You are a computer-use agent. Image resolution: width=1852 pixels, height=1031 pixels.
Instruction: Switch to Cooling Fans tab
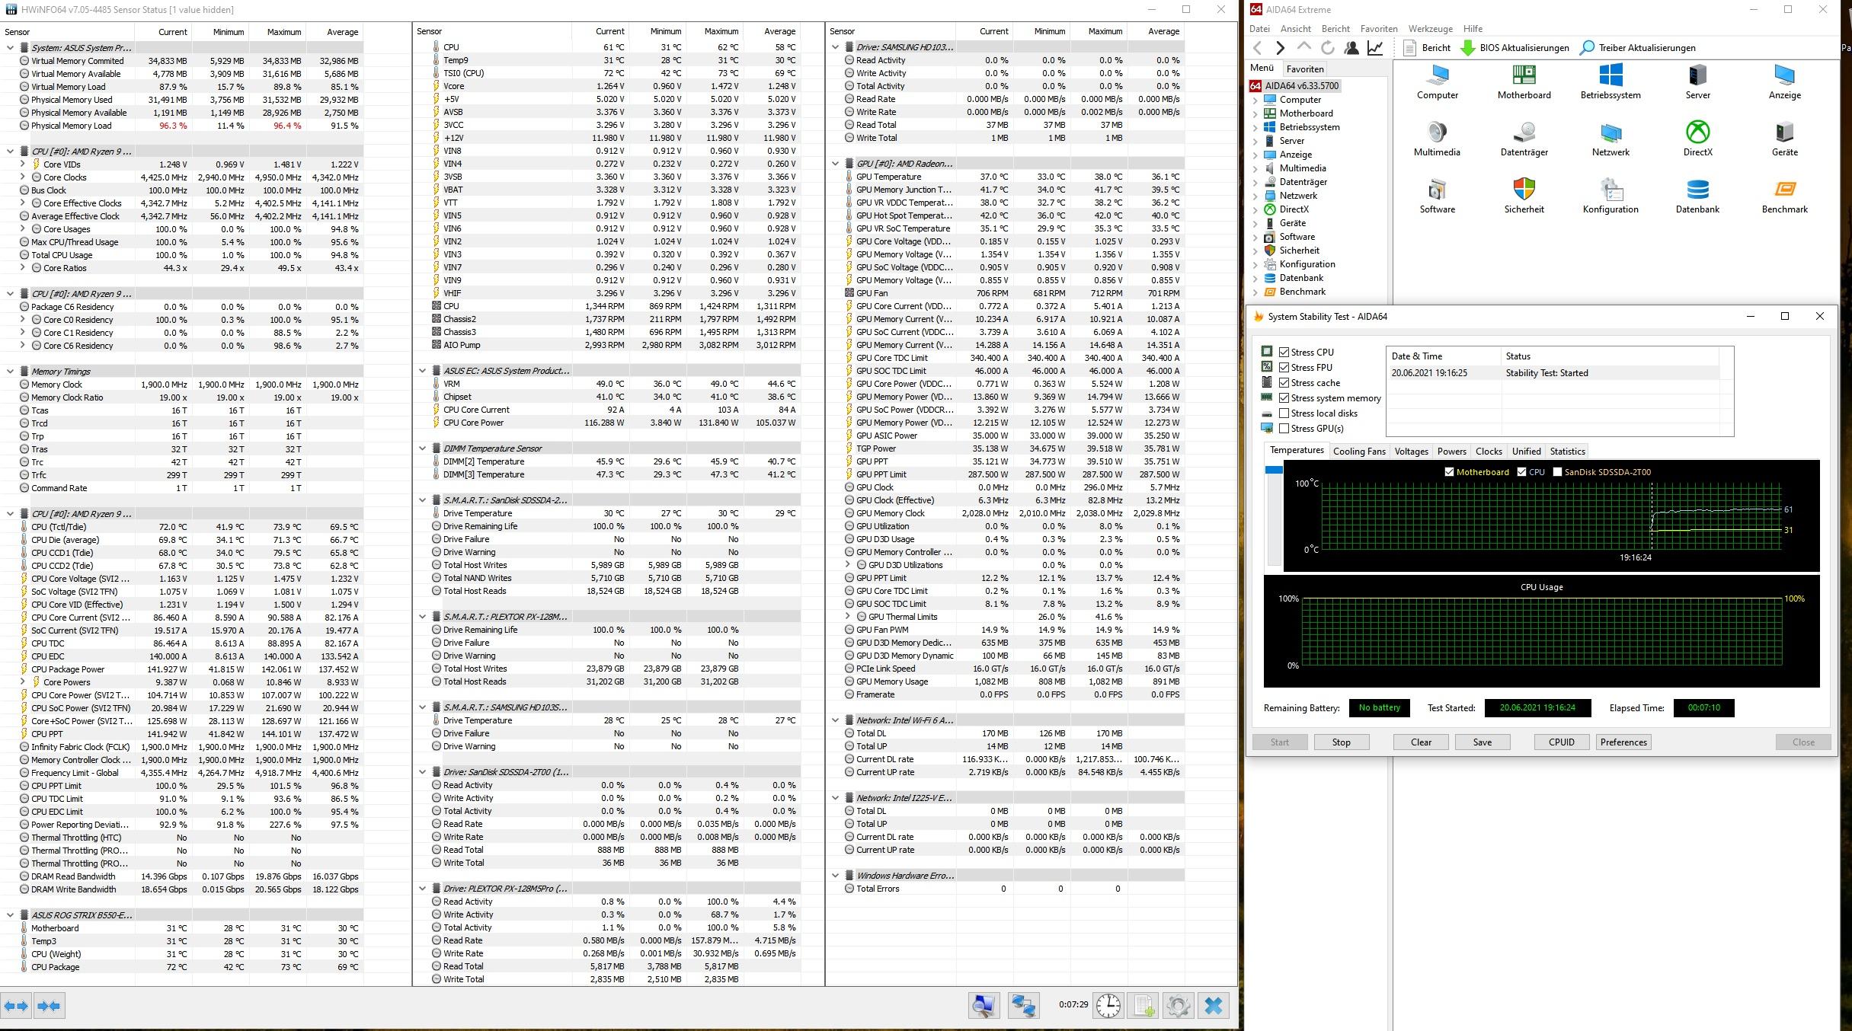[1359, 452]
